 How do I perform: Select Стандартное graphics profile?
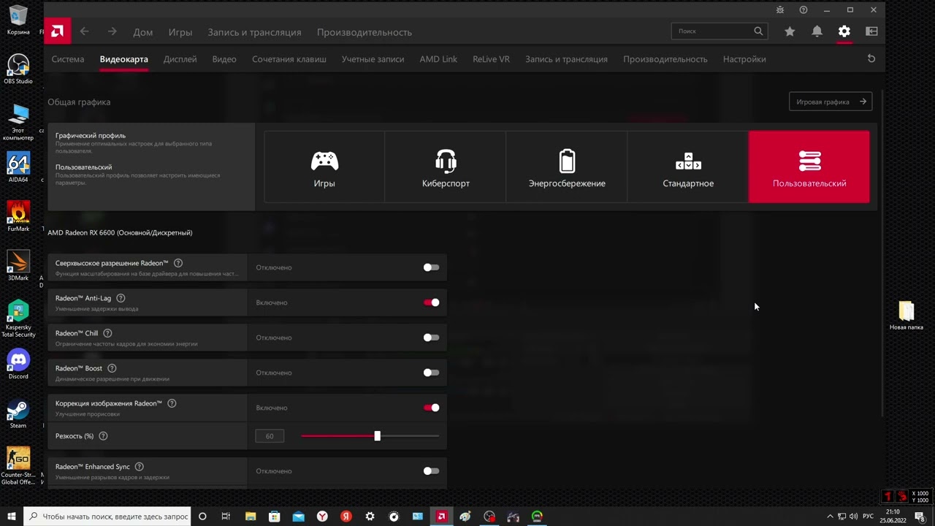point(688,167)
